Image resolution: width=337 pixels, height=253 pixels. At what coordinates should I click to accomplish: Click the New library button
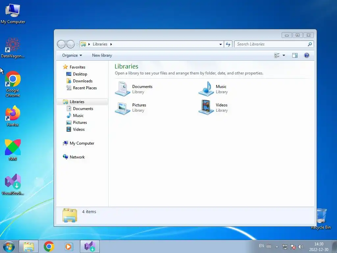tap(102, 55)
